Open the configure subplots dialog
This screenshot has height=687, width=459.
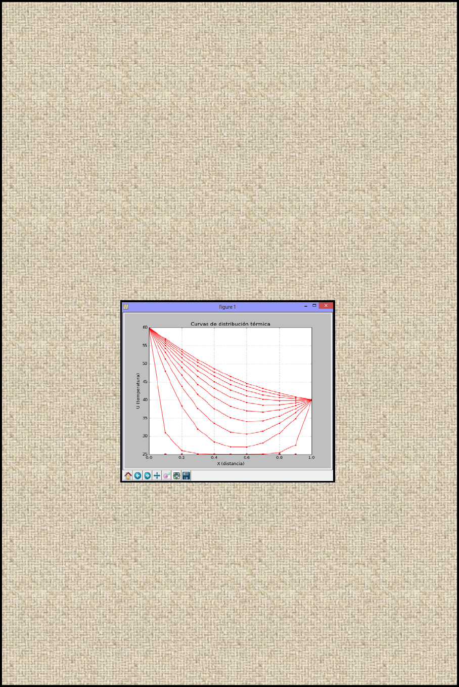pos(176,475)
